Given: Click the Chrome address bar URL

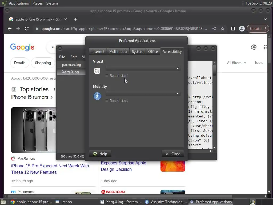Looking at the screenshot, I should coord(124,29).
